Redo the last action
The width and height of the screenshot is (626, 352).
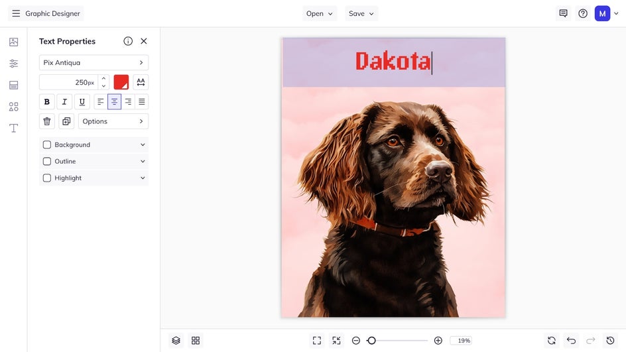(591, 341)
